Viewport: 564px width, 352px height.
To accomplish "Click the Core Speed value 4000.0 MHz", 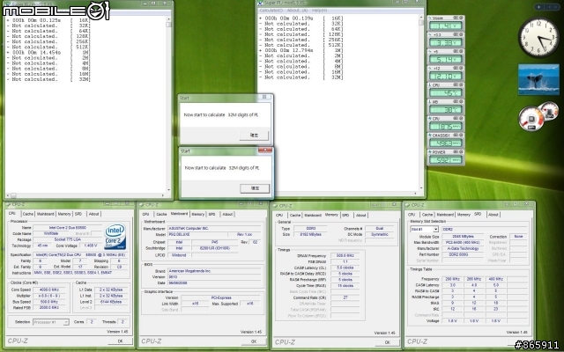I will tap(49, 290).
